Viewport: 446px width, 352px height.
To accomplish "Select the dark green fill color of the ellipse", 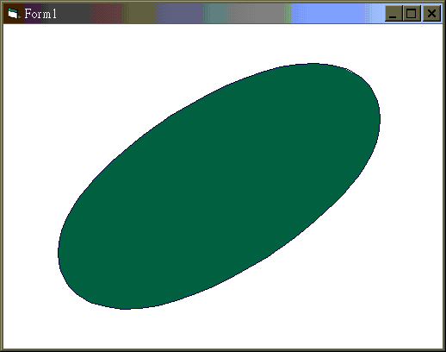I will (220, 186).
